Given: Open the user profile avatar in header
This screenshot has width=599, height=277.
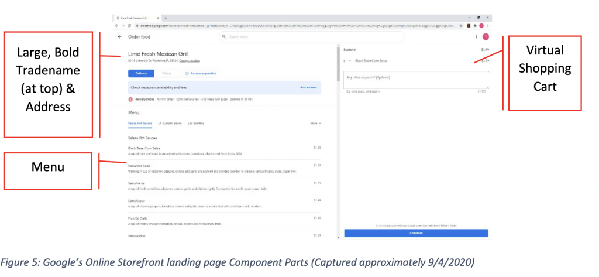Looking at the screenshot, I should (x=485, y=37).
